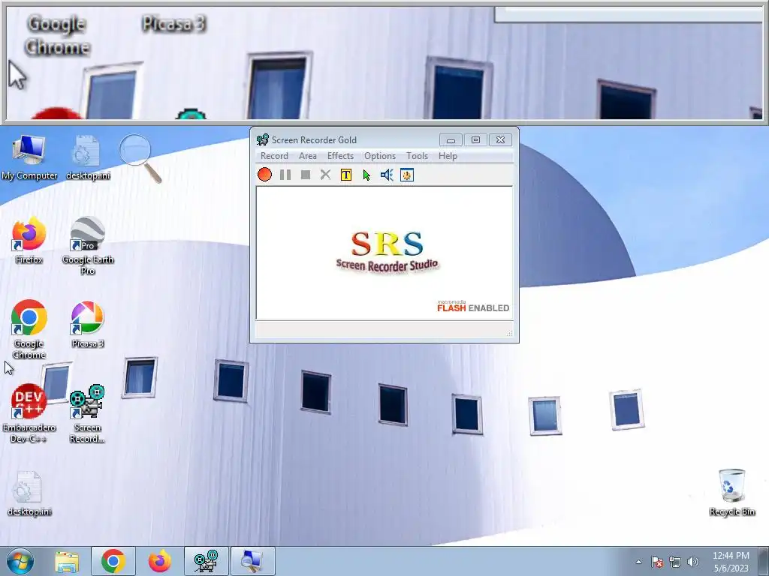The image size is (769, 576).
Task: Click the Action Center flag tray icon
Action: click(657, 562)
